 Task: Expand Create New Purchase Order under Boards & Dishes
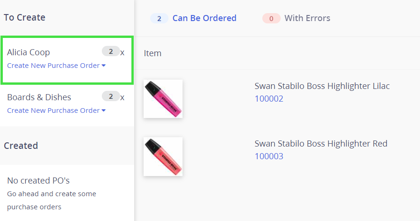click(56, 110)
